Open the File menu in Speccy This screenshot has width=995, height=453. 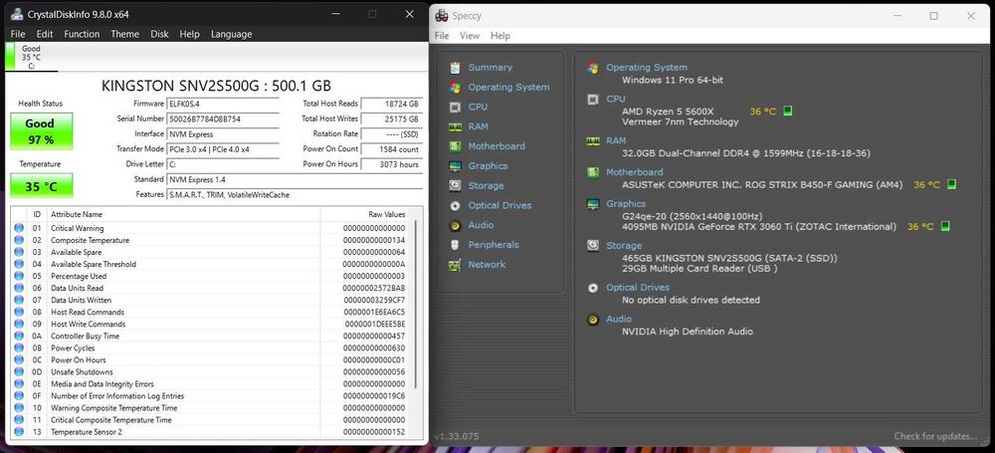(442, 36)
